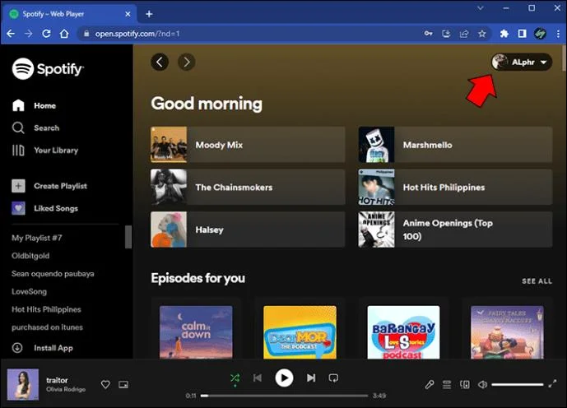Image resolution: width=567 pixels, height=408 pixels.
Task: Close the Spotify – Web Player tab
Action: click(x=128, y=14)
